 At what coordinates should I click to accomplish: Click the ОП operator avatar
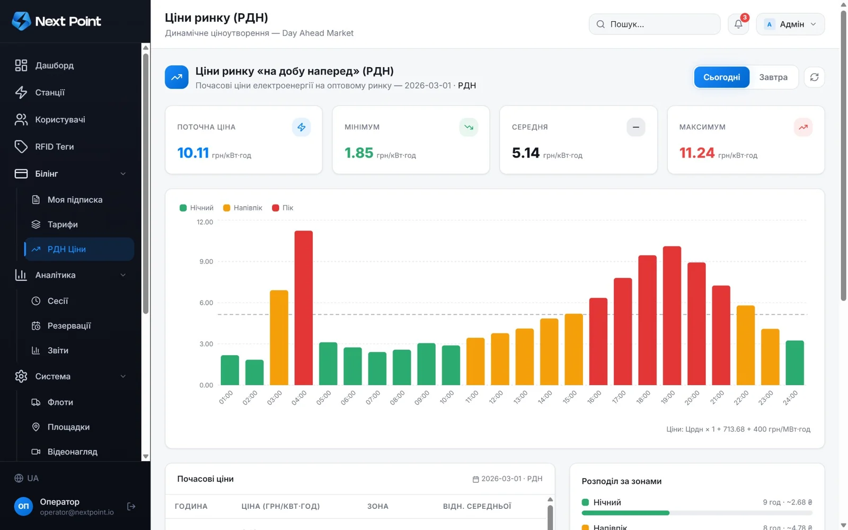point(23,506)
